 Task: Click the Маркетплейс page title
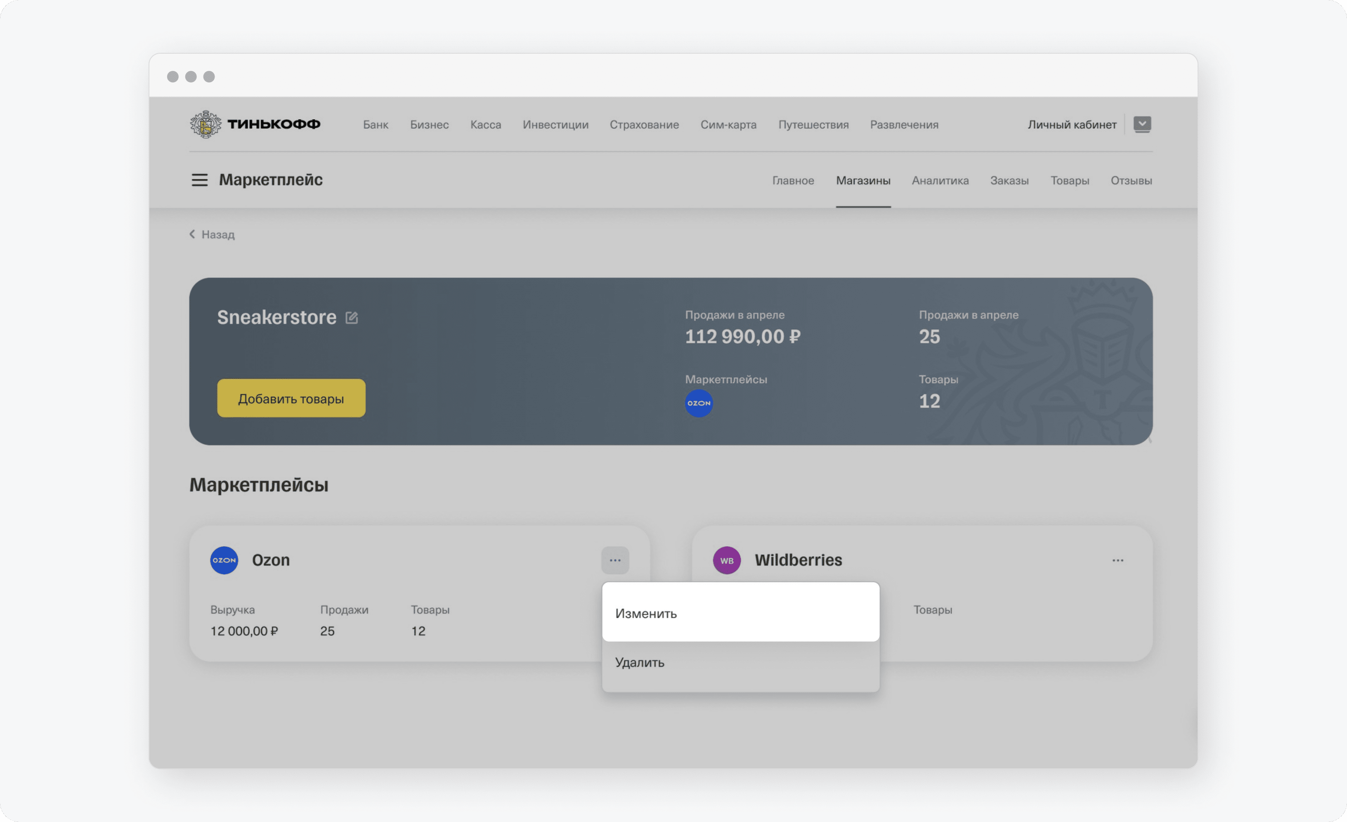pyautogui.click(x=271, y=180)
